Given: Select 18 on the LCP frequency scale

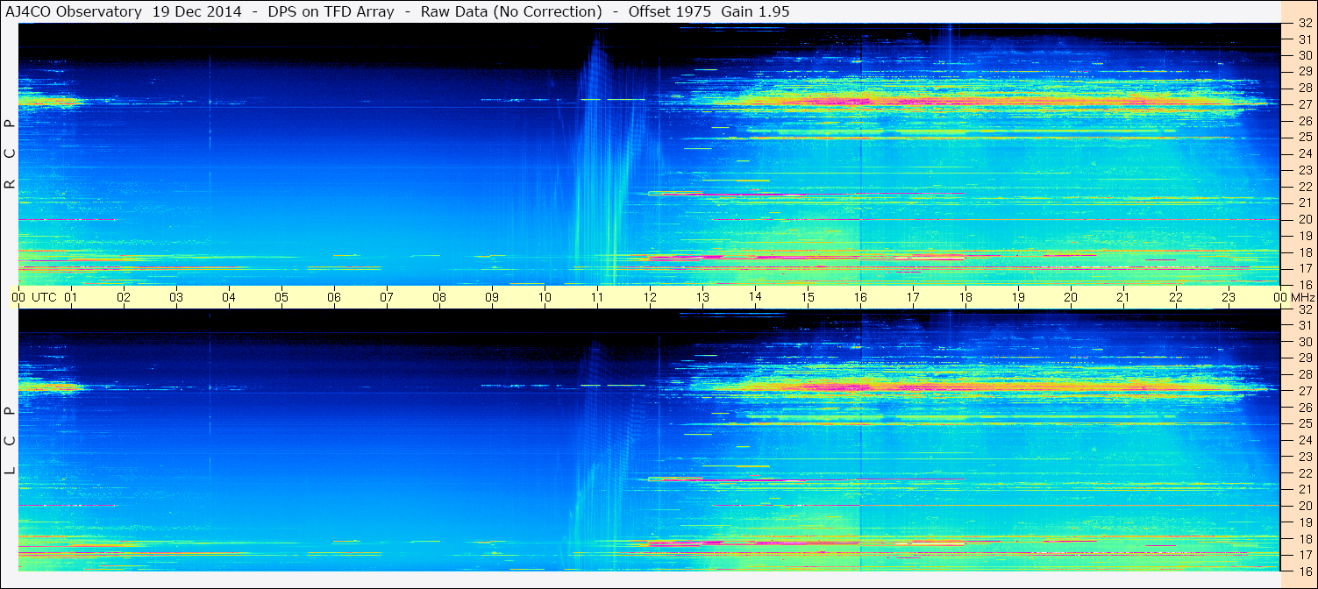Looking at the screenshot, I should tap(1304, 539).
